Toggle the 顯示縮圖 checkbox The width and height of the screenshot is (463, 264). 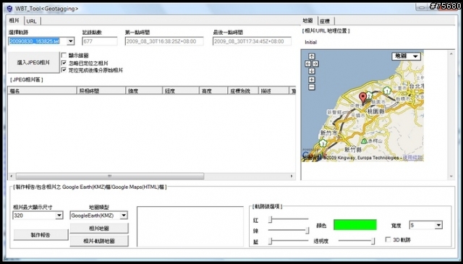(x=64, y=55)
